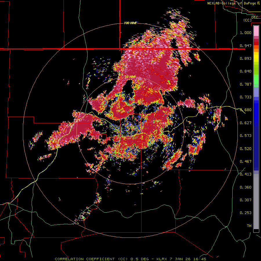Click the 0.947 color scale value
261x261 pixels.
246,46
